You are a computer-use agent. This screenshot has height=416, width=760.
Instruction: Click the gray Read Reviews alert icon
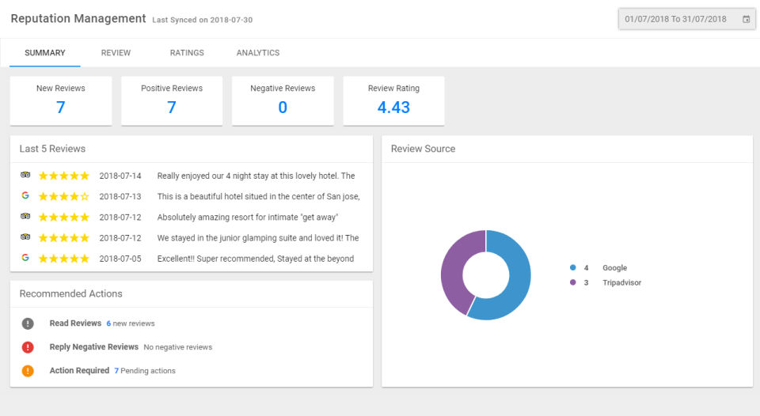pos(28,323)
